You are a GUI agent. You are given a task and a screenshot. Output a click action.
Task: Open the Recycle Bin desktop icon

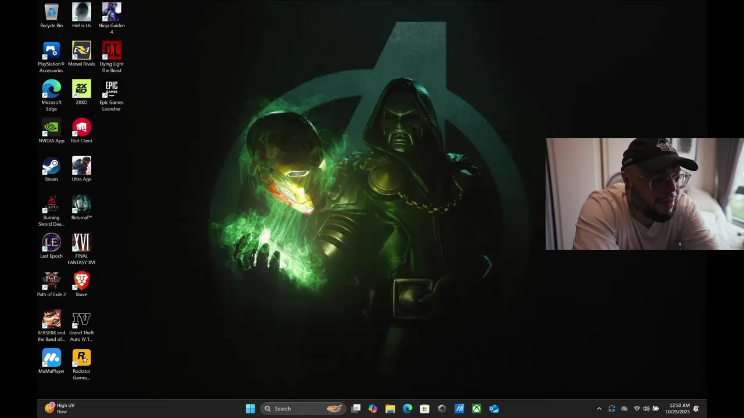click(51, 16)
